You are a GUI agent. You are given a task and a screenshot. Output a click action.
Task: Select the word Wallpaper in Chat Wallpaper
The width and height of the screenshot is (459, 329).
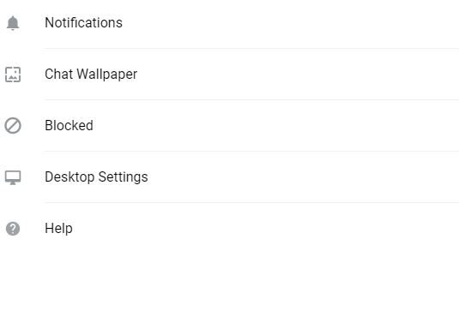click(x=107, y=75)
